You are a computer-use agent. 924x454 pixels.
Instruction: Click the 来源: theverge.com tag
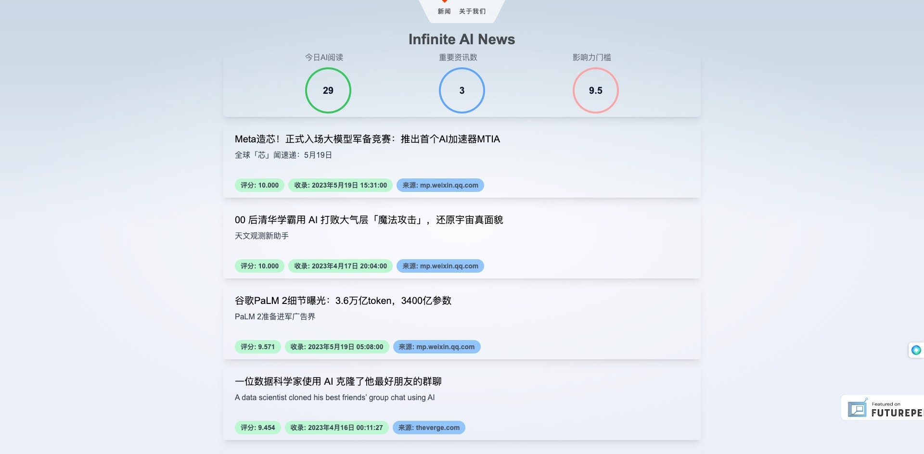(x=429, y=428)
